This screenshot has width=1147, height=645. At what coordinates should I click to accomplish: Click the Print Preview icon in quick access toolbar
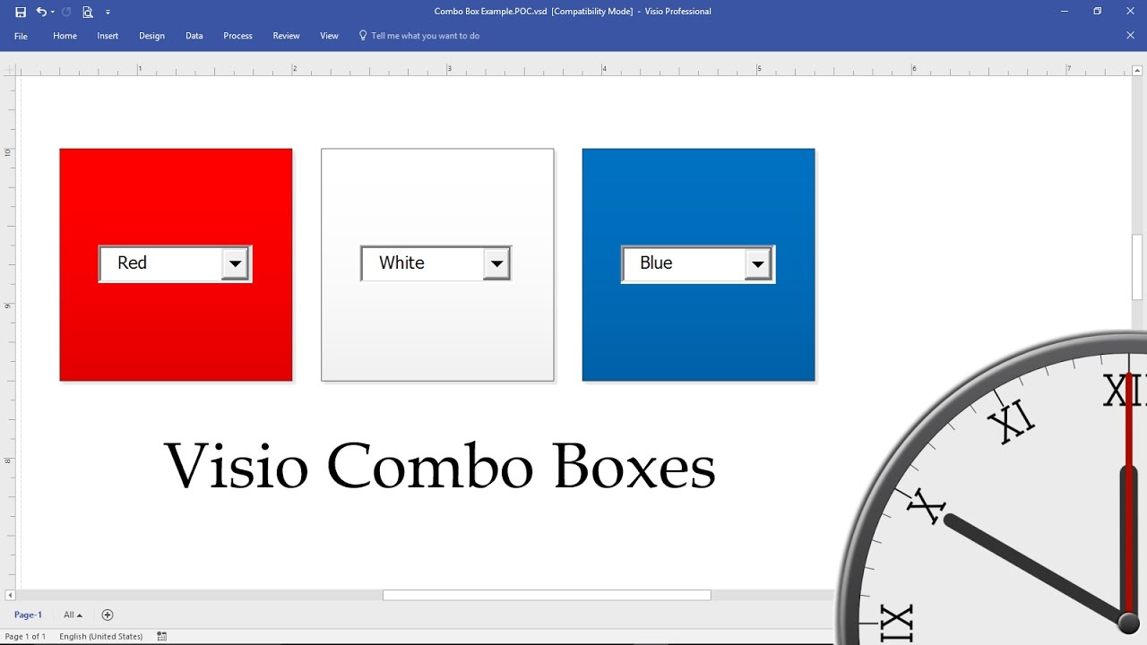pos(88,12)
